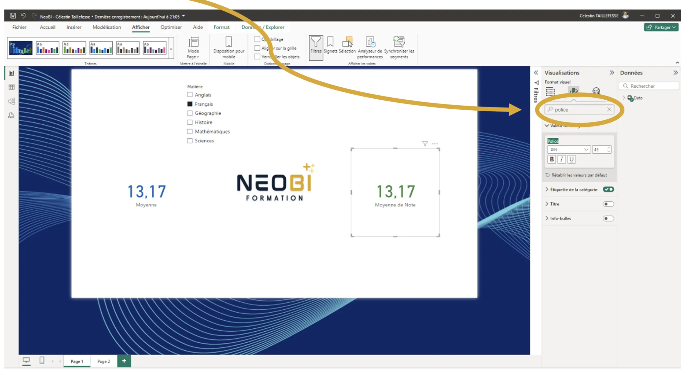Screen dimensions: 690x369
Task: Click the Undo arrow icon
Action: 23,16
